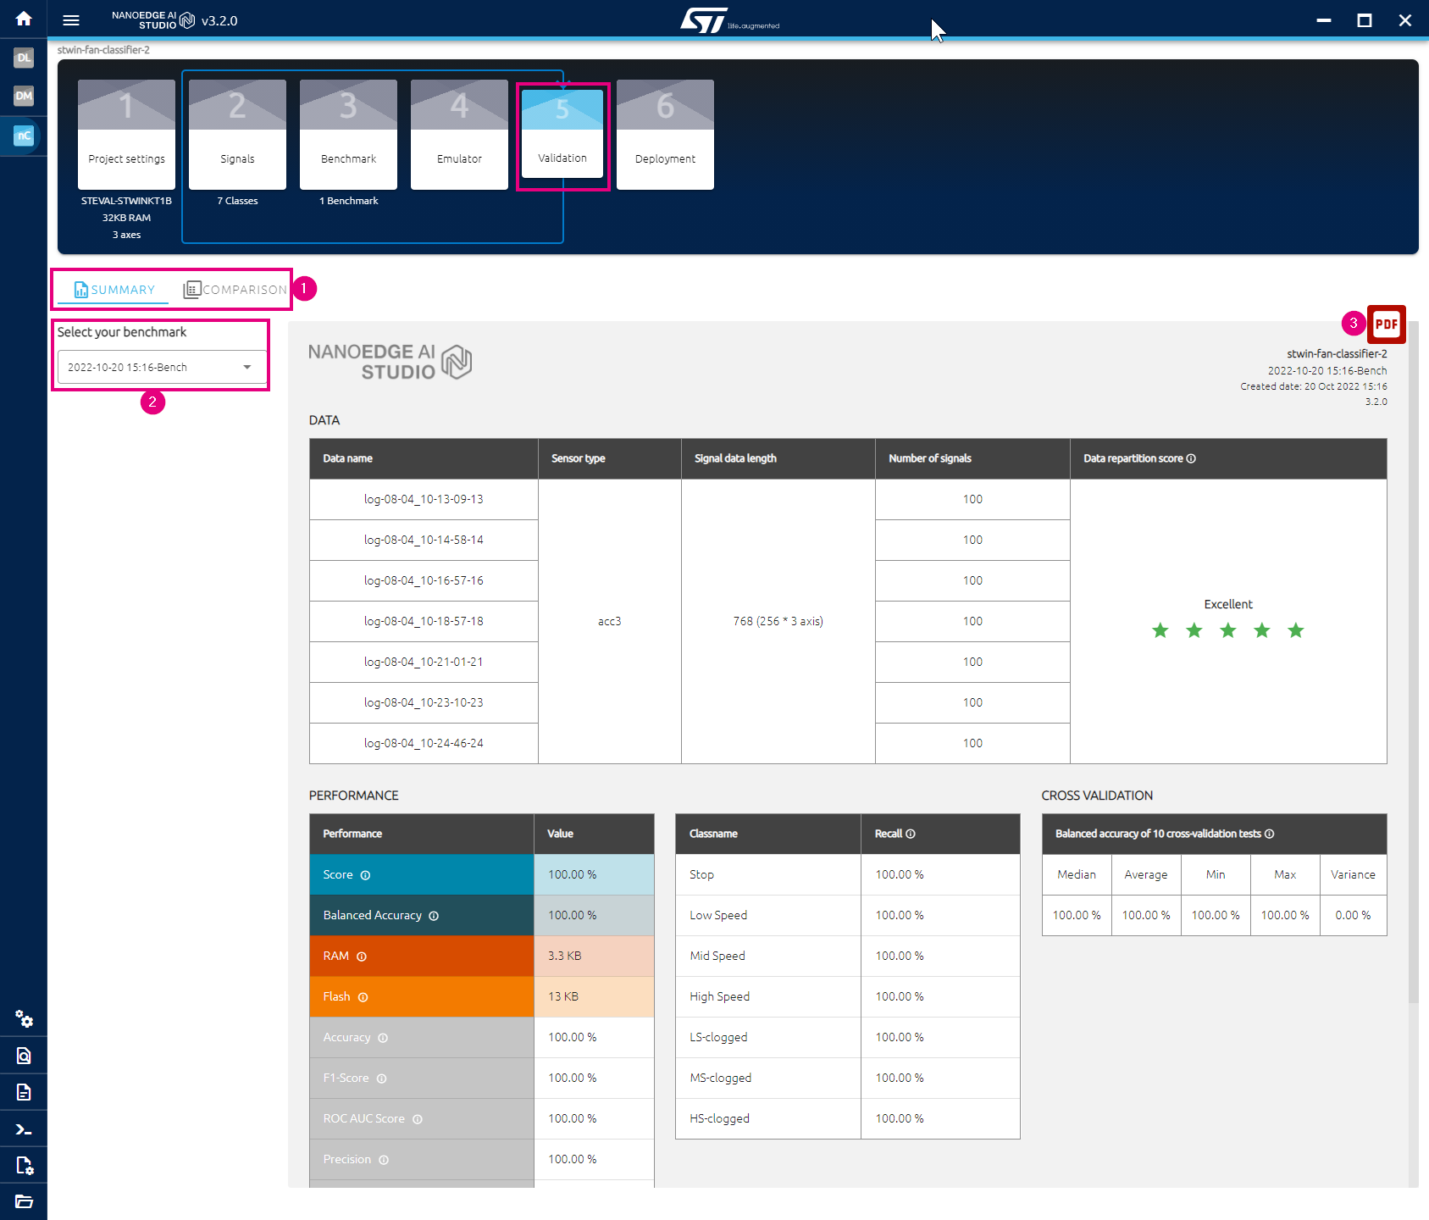Viewport: 1429px width, 1220px height.
Task: Export report with the PDF icon
Action: pos(1387,324)
